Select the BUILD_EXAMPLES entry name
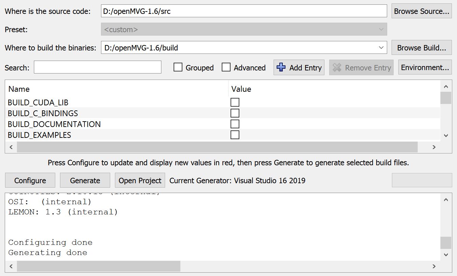This screenshot has height=276, width=457. (x=39, y=135)
